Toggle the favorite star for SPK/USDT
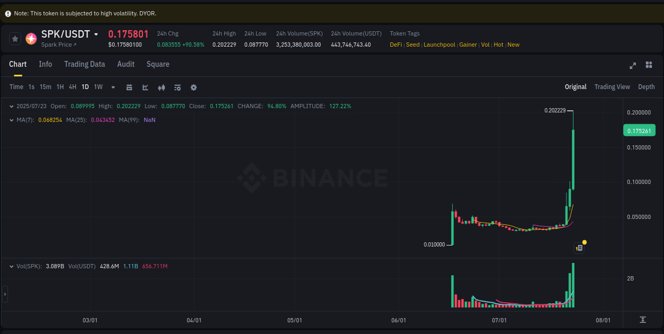The width and height of the screenshot is (664, 334). [x=14, y=38]
